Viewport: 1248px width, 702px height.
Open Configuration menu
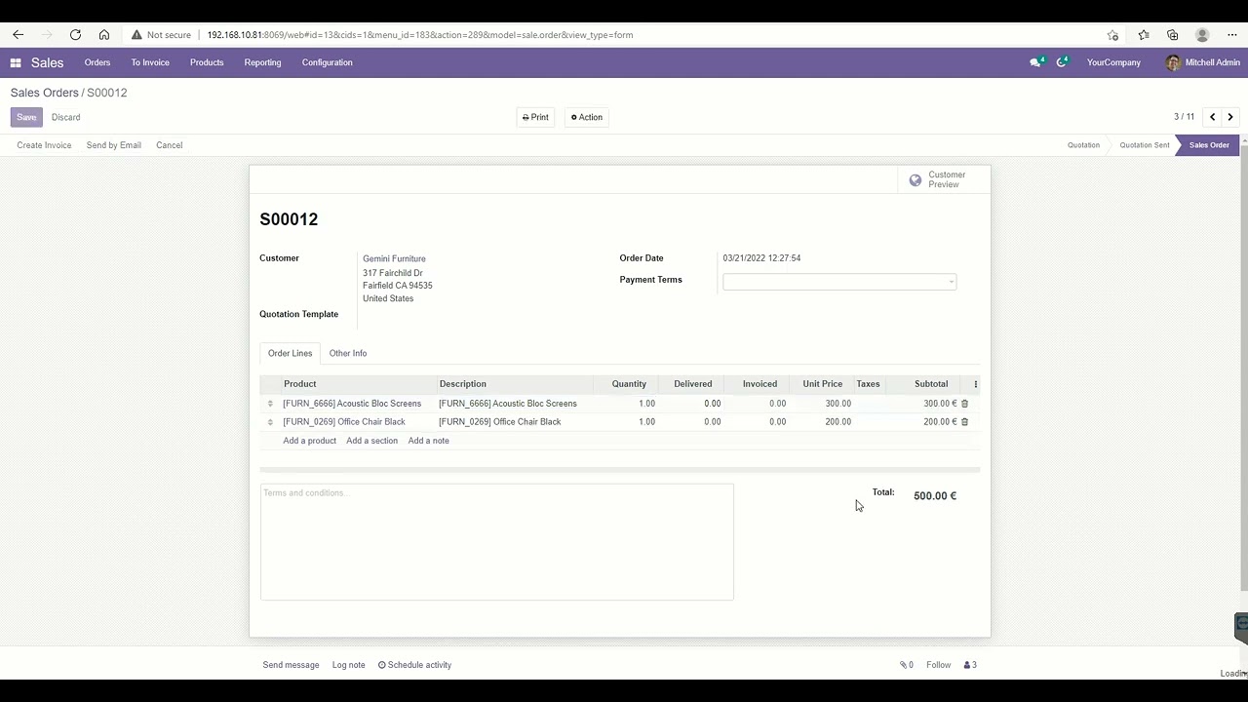(327, 62)
